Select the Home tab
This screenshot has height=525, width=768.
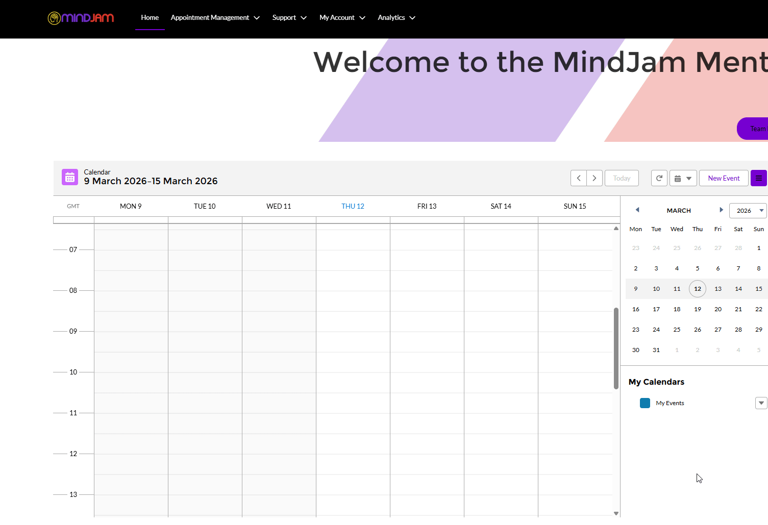point(150,18)
